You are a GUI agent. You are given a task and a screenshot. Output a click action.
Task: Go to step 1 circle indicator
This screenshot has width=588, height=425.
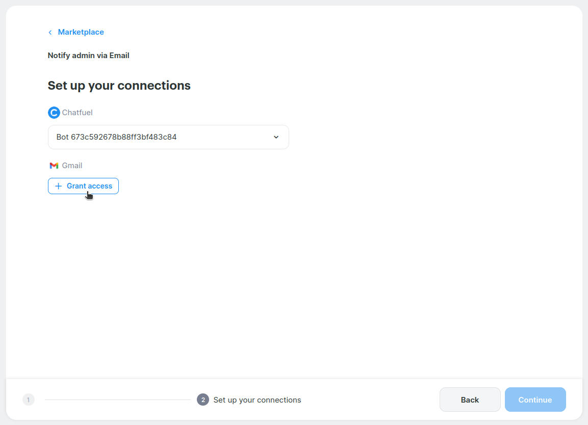29,400
